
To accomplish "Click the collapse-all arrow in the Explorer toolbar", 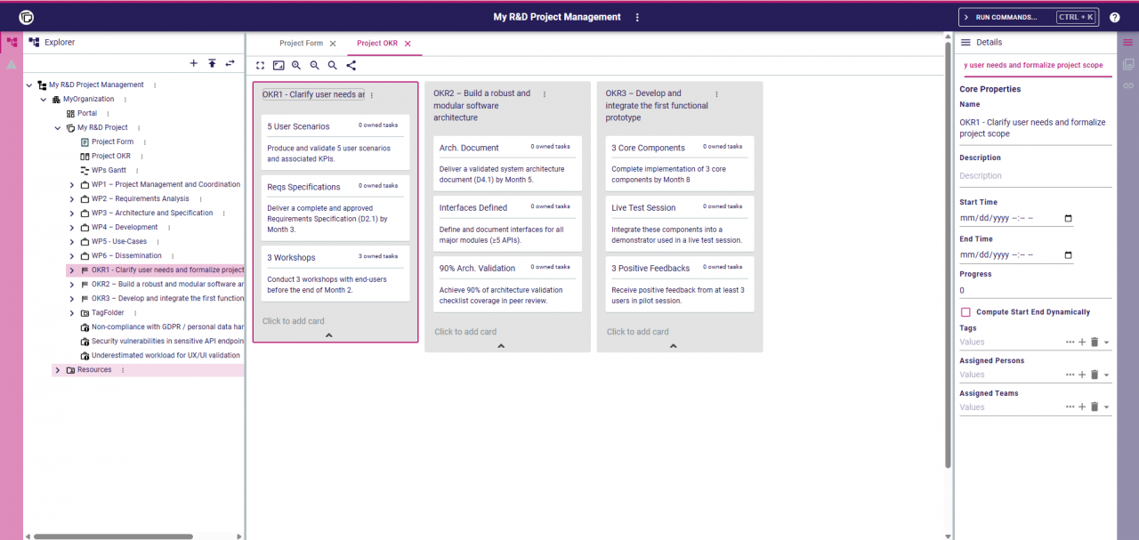I will (211, 63).
